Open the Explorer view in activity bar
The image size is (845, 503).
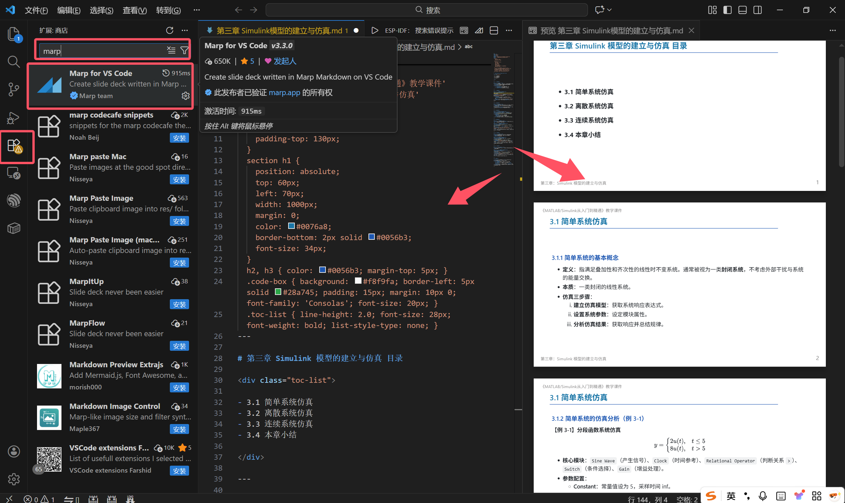point(14,34)
